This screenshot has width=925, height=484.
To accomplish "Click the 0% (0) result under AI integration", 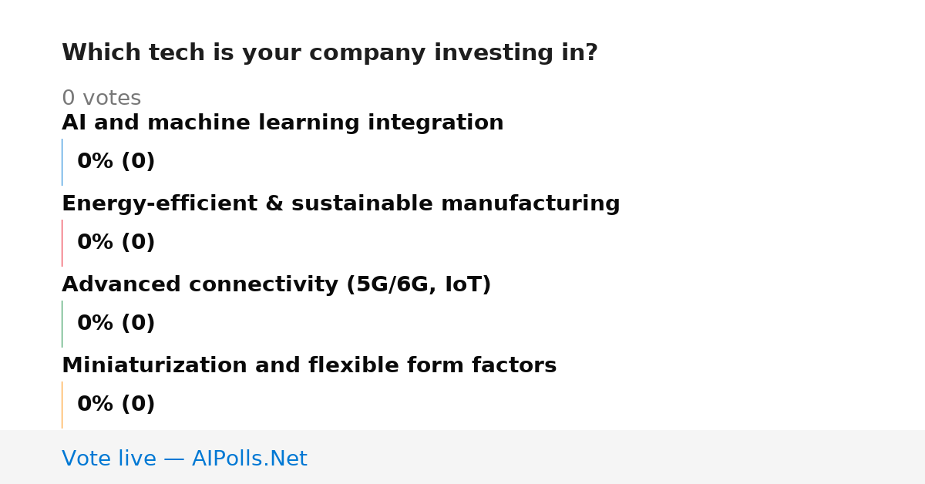I will click(116, 162).
